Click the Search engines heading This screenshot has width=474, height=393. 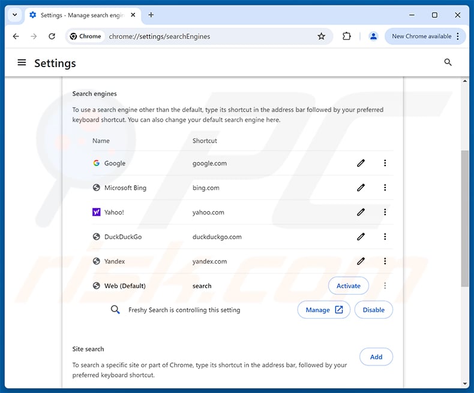[94, 94]
